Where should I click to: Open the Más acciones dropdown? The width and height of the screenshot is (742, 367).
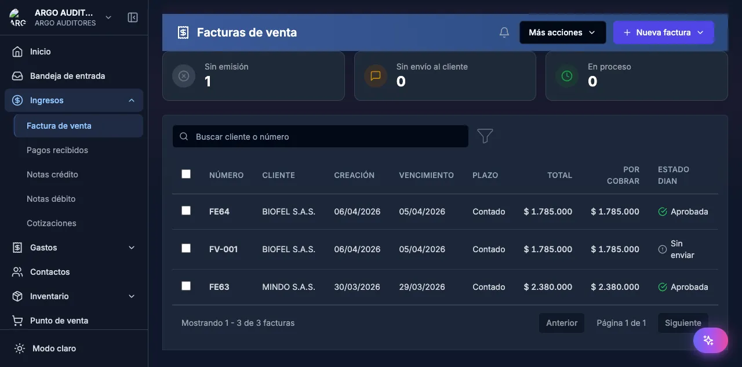point(562,32)
